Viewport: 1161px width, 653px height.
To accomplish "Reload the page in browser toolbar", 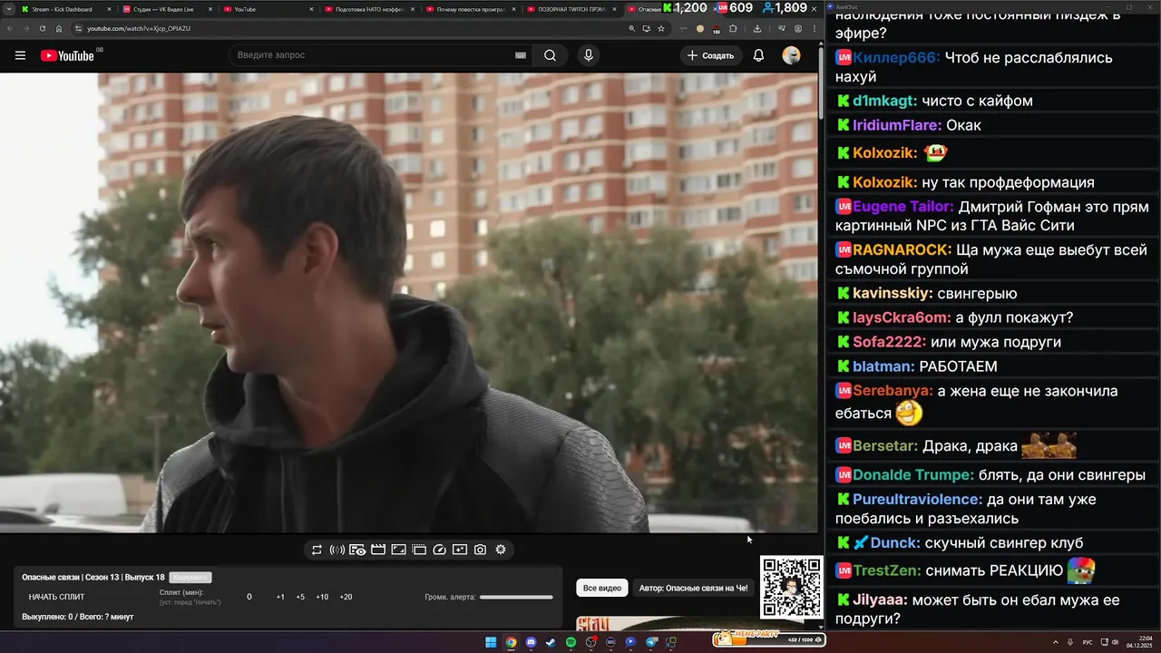I will coord(43,28).
